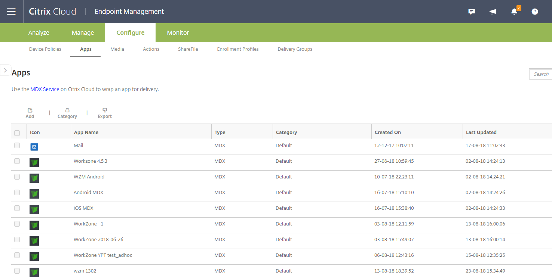Select the Workzone 4.5.3 app name

91,161
